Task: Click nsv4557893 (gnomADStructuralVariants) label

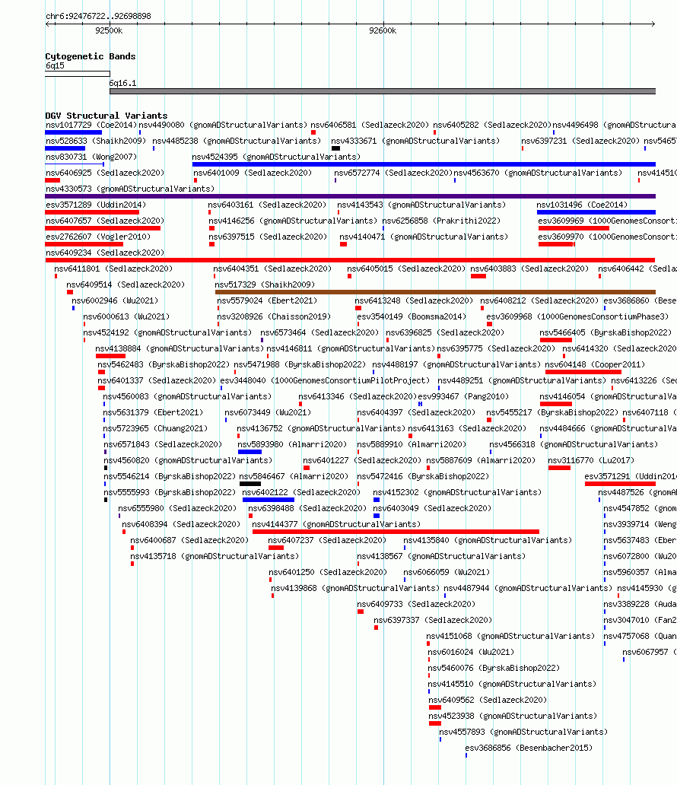Action: coord(523,732)
